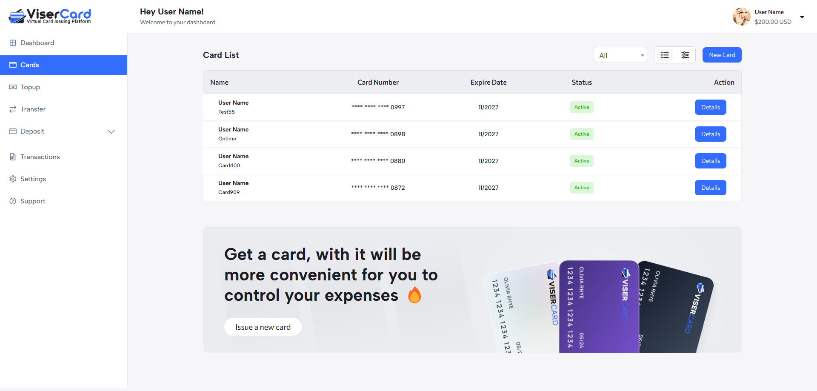Viewport: 817px width, 391px height.
Task: Click the ViserCard logo
Action: click(x=50, y=16)
